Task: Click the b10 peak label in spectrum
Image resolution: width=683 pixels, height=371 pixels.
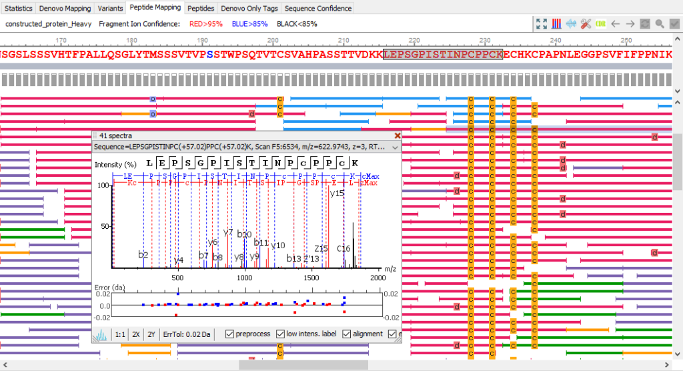Action: click(x=244, y=234)
